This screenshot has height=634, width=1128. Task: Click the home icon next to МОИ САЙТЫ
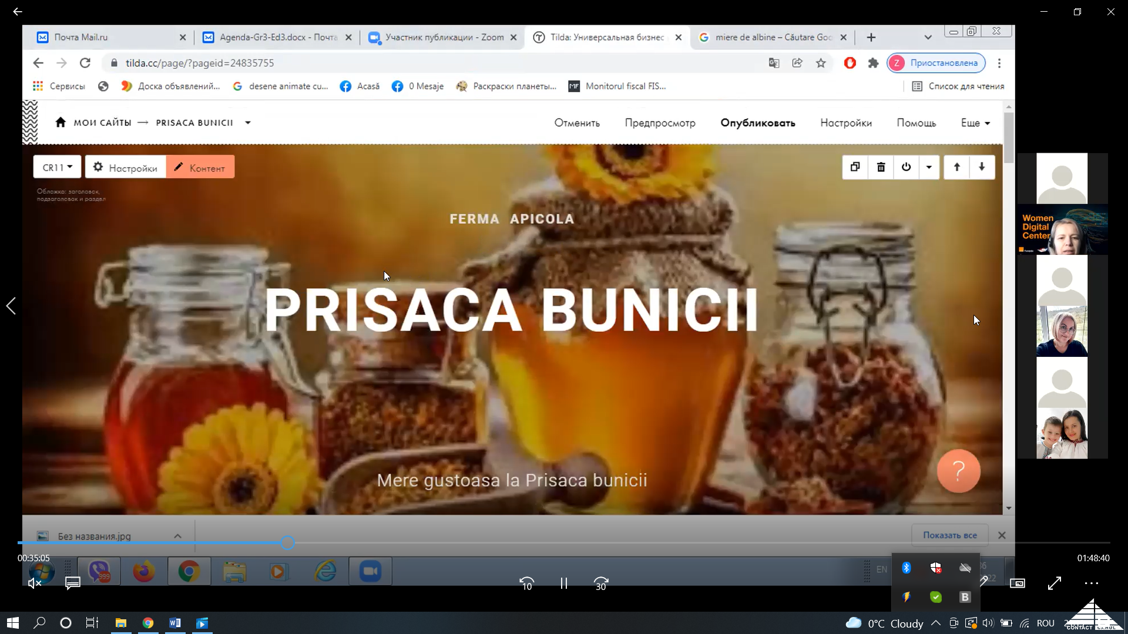pos(60,122)
